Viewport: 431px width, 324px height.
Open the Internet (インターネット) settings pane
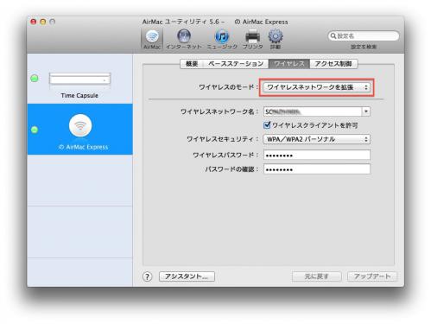[184, 39]
